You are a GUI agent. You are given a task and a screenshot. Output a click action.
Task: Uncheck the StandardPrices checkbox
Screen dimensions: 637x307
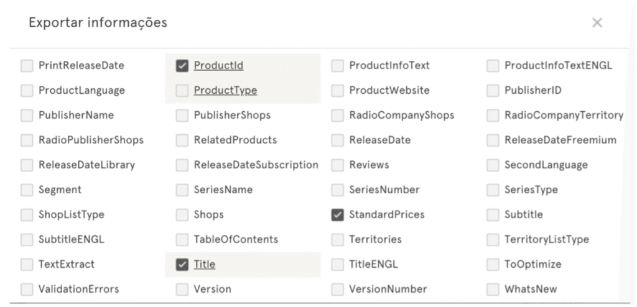point(338,215)
